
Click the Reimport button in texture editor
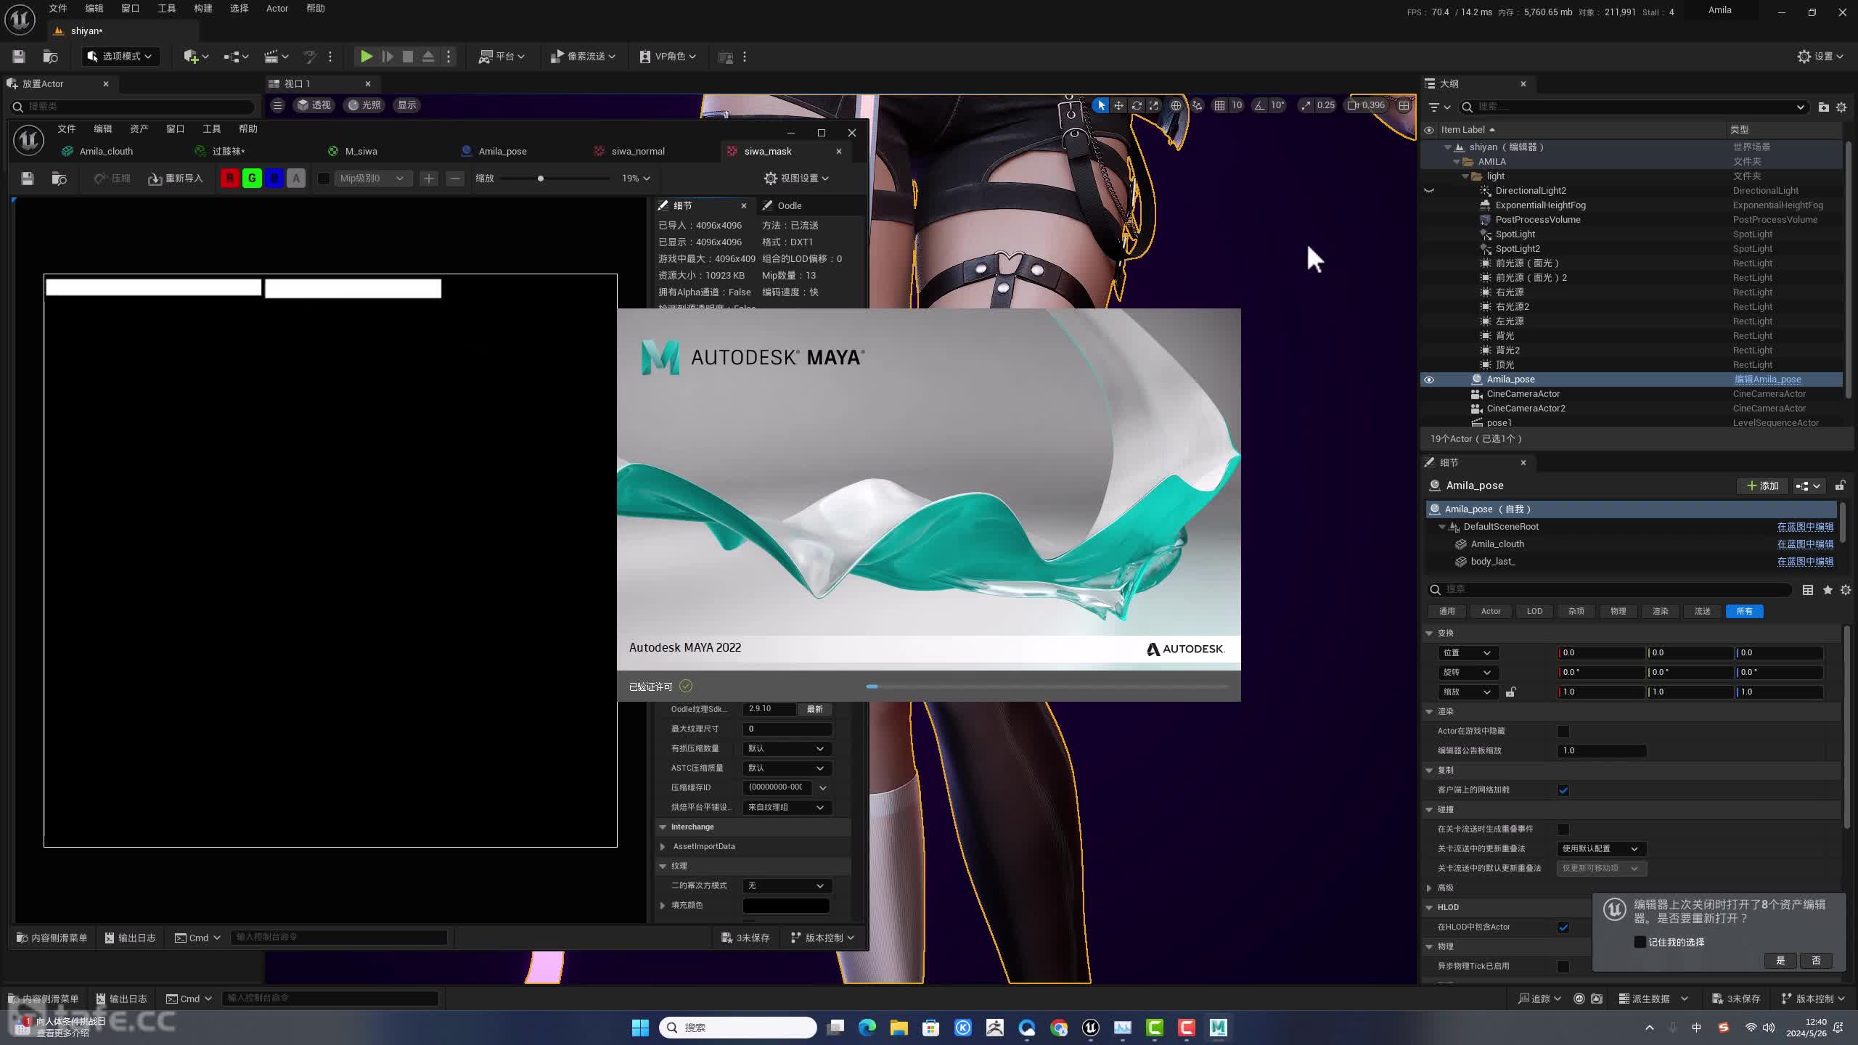pos(176,179)
